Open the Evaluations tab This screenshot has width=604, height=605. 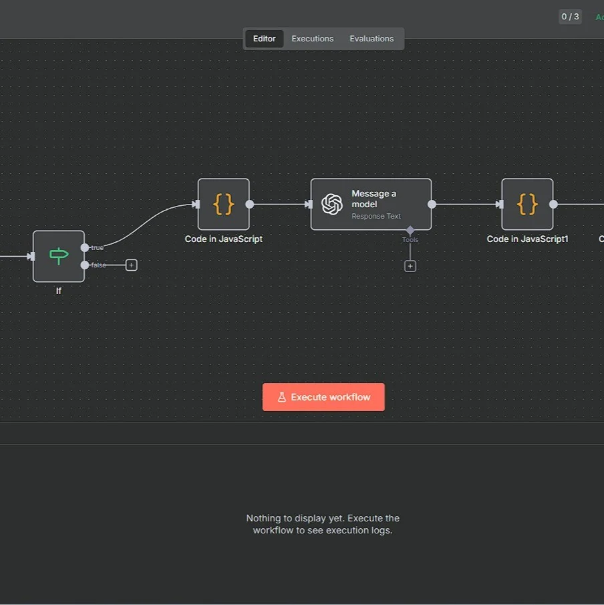[371, 39]
